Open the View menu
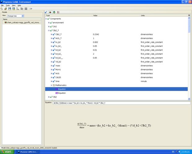192x154 pixels. pyautogui.click(x=14, y=6)
